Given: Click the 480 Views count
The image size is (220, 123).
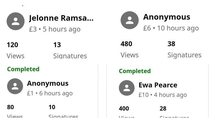Looking at the screenshot, I should (126, 44).
